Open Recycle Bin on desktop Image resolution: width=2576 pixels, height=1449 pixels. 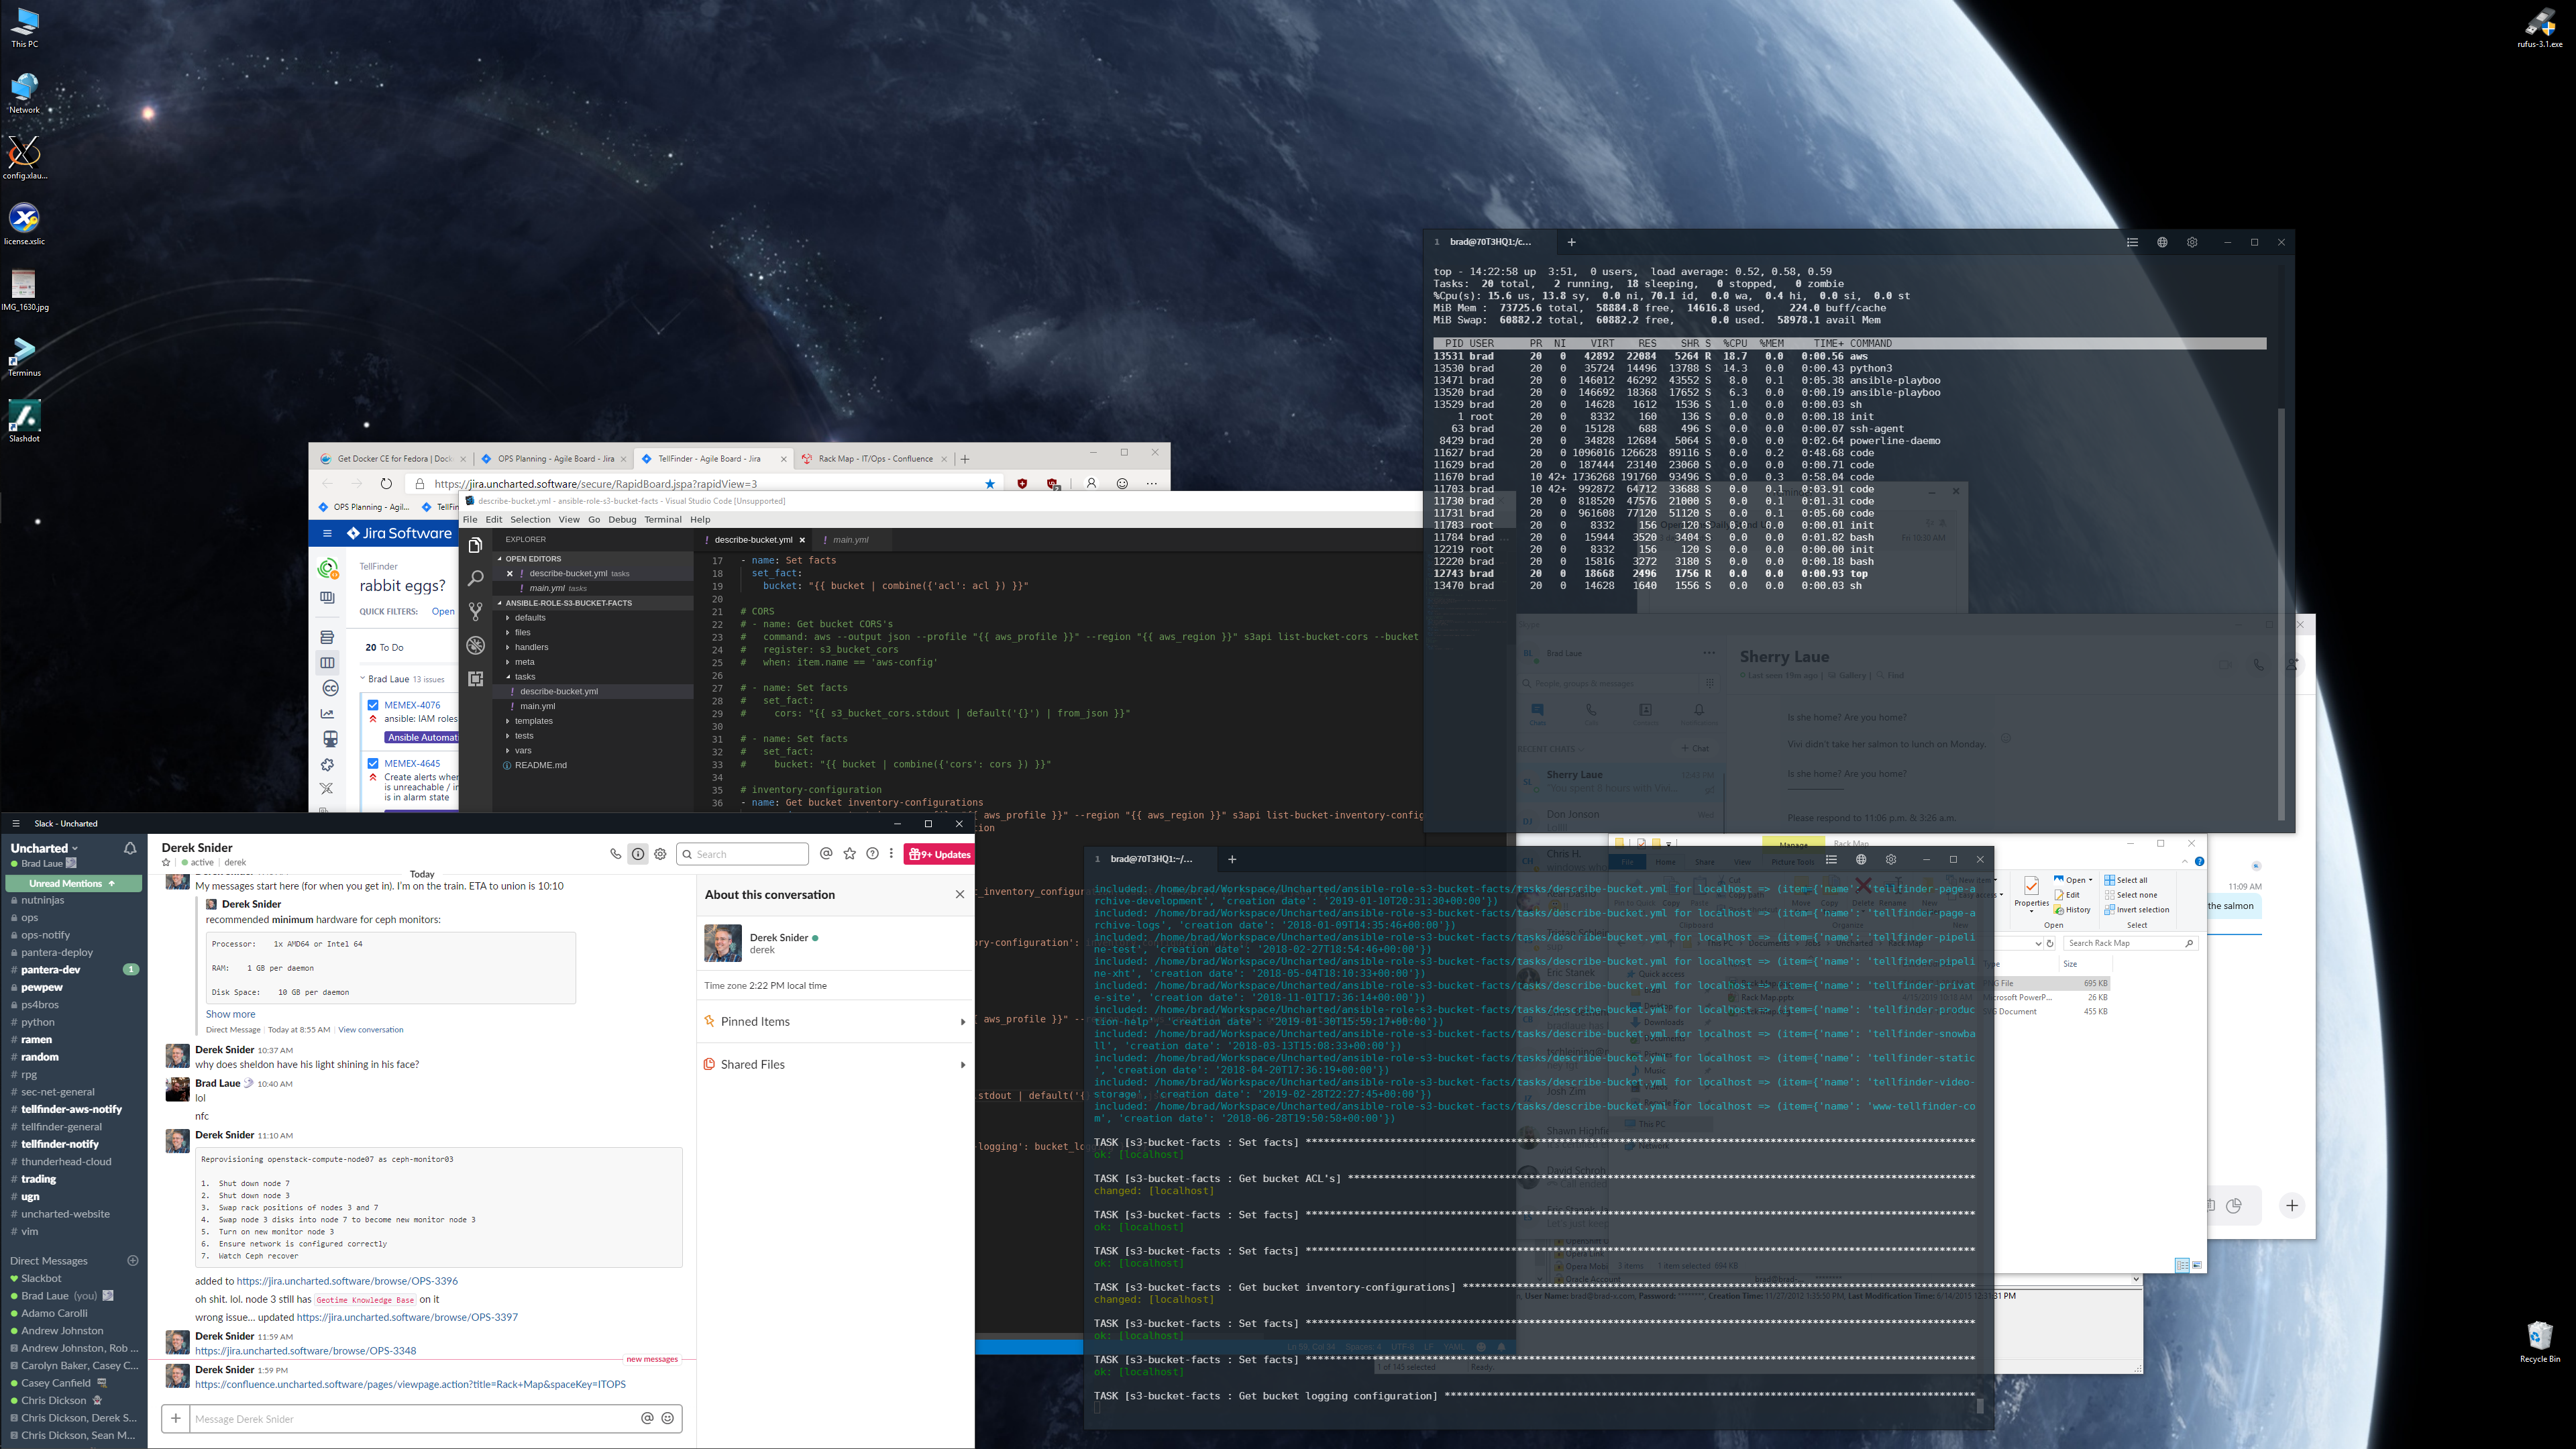[2540, 1341]
